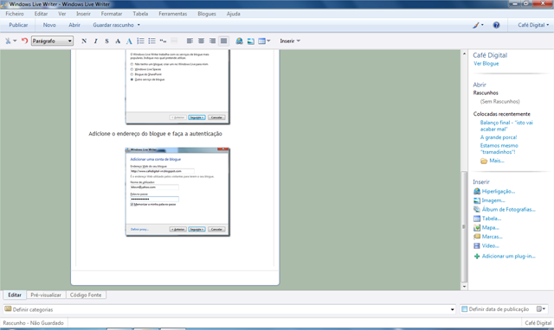
Task: Open post 'Balanço final - isto vai acabar mal'
Action: (x=506, y=126)
